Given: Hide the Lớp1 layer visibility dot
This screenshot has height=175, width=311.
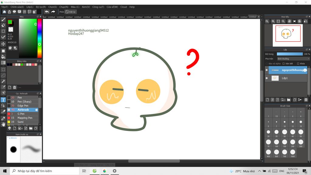Looking at the screenshot, I should point(267,78).
